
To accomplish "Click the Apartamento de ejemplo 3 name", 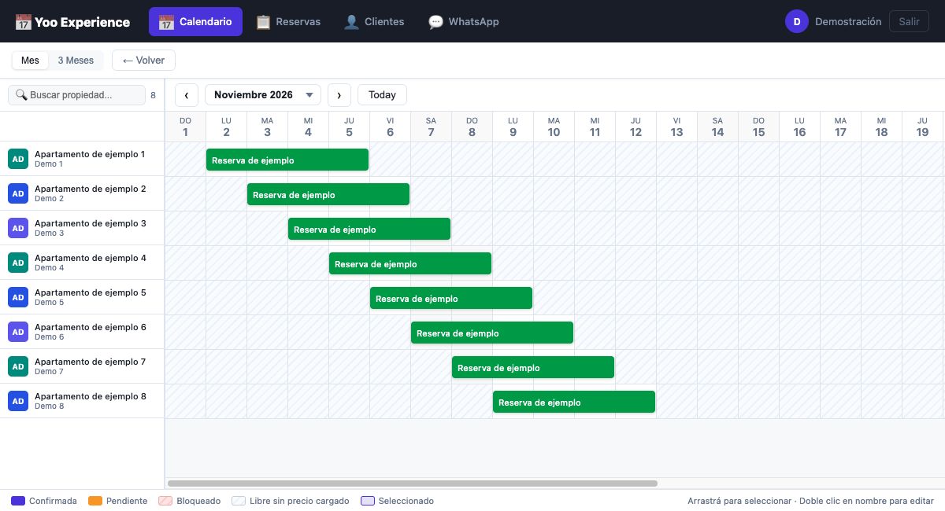I will pyautogui.click(x=91, y=223).
